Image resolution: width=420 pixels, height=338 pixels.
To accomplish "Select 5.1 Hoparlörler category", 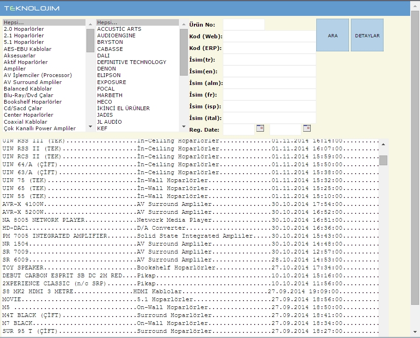I will click(44, 42).
